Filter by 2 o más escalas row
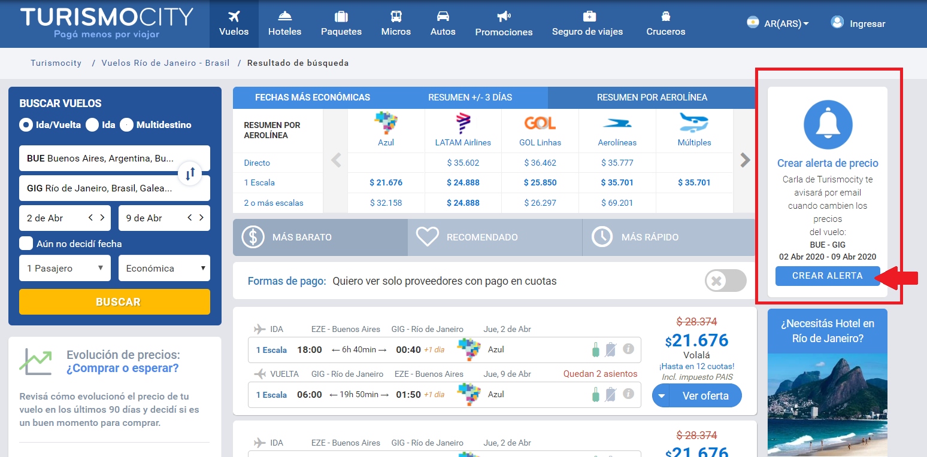The image size is (927, 457). [274, 203]
